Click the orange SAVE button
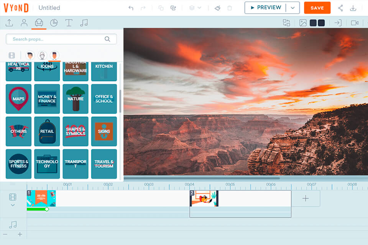 point(317,8)
